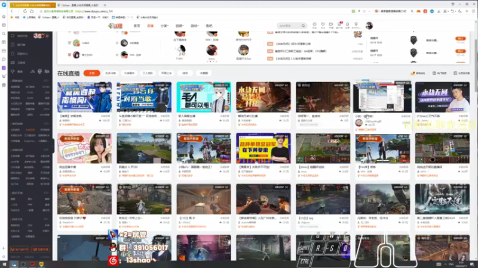The width and height of the screenshot is (478, 268).
Task: Open the purple app icon in browser sidebar
Action: (x=4, y=68)
